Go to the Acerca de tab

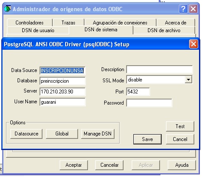(x=175, y=23)
